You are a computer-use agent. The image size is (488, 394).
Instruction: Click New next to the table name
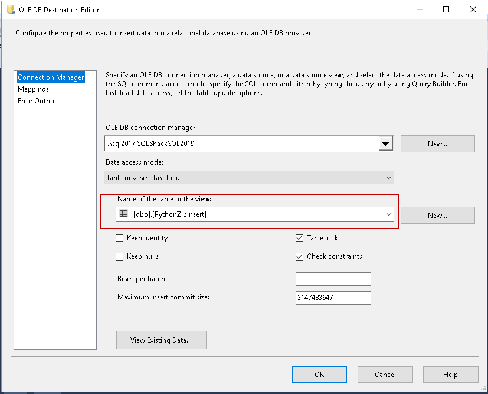437,215
